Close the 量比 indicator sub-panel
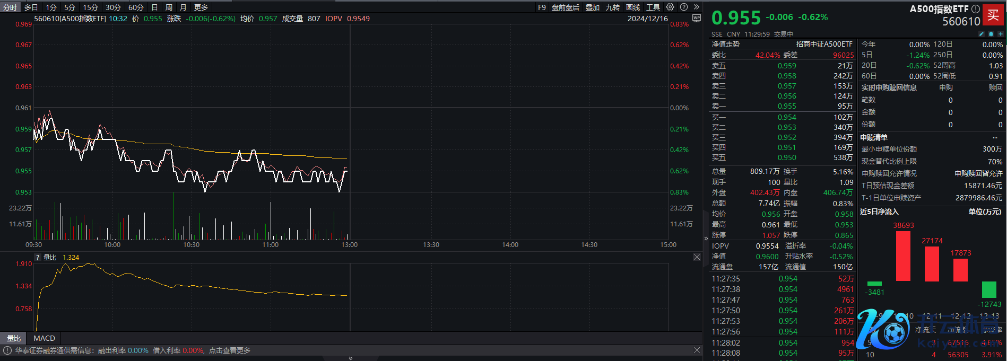The image size is (1007, 361). 697,257
